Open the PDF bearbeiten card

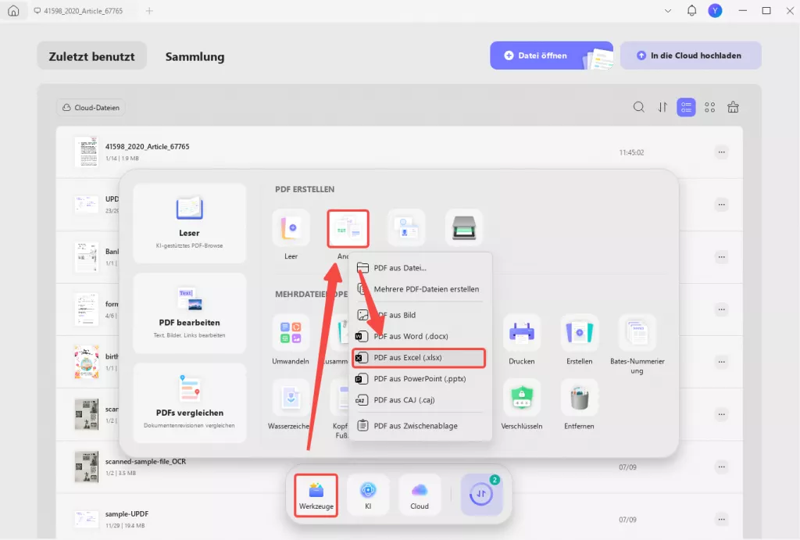coord(189,313)
